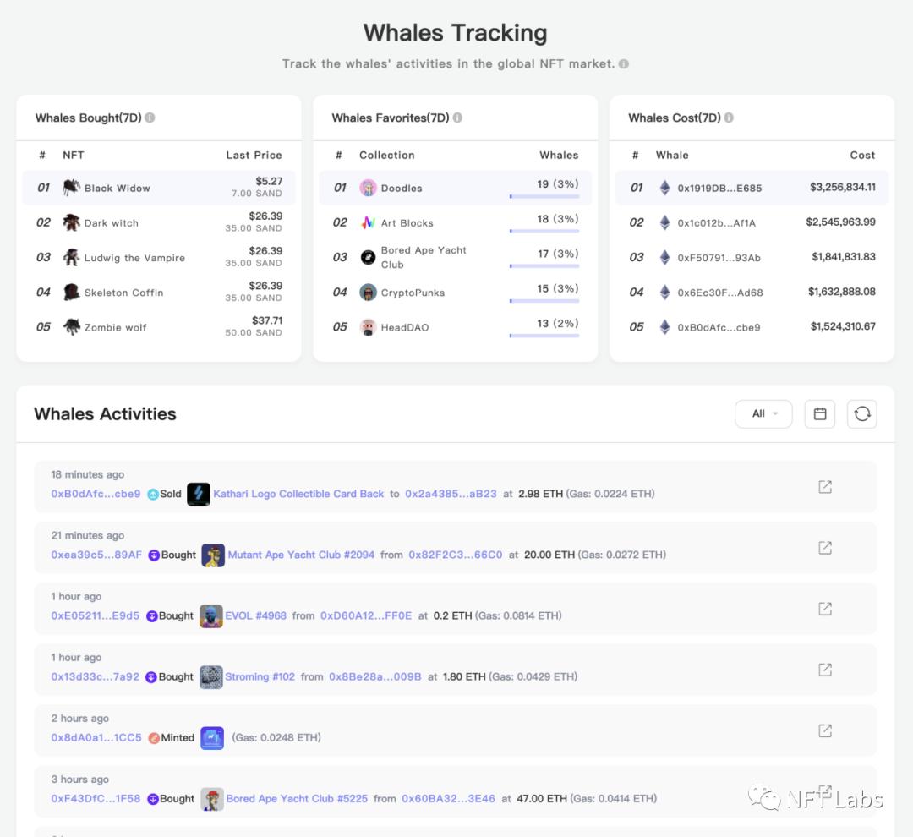
Task: Click Doodles whales percentage bar
Action: coord(544,196)
